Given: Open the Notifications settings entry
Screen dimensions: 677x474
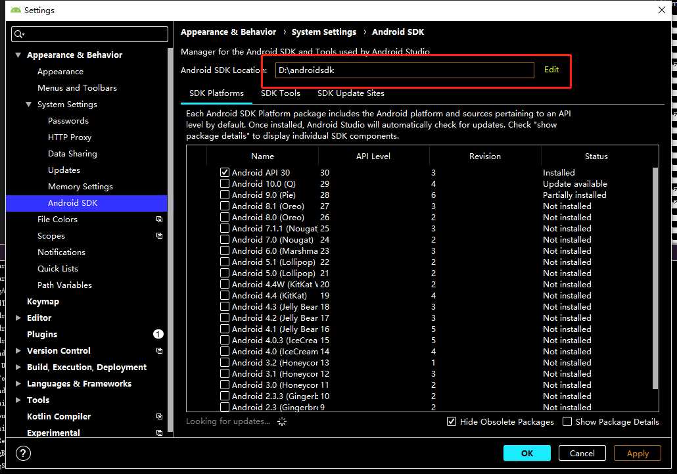Looking at the screenshot, I should 61,252.
